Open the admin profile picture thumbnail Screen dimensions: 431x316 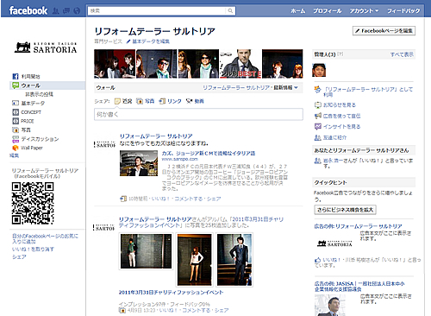319,70
